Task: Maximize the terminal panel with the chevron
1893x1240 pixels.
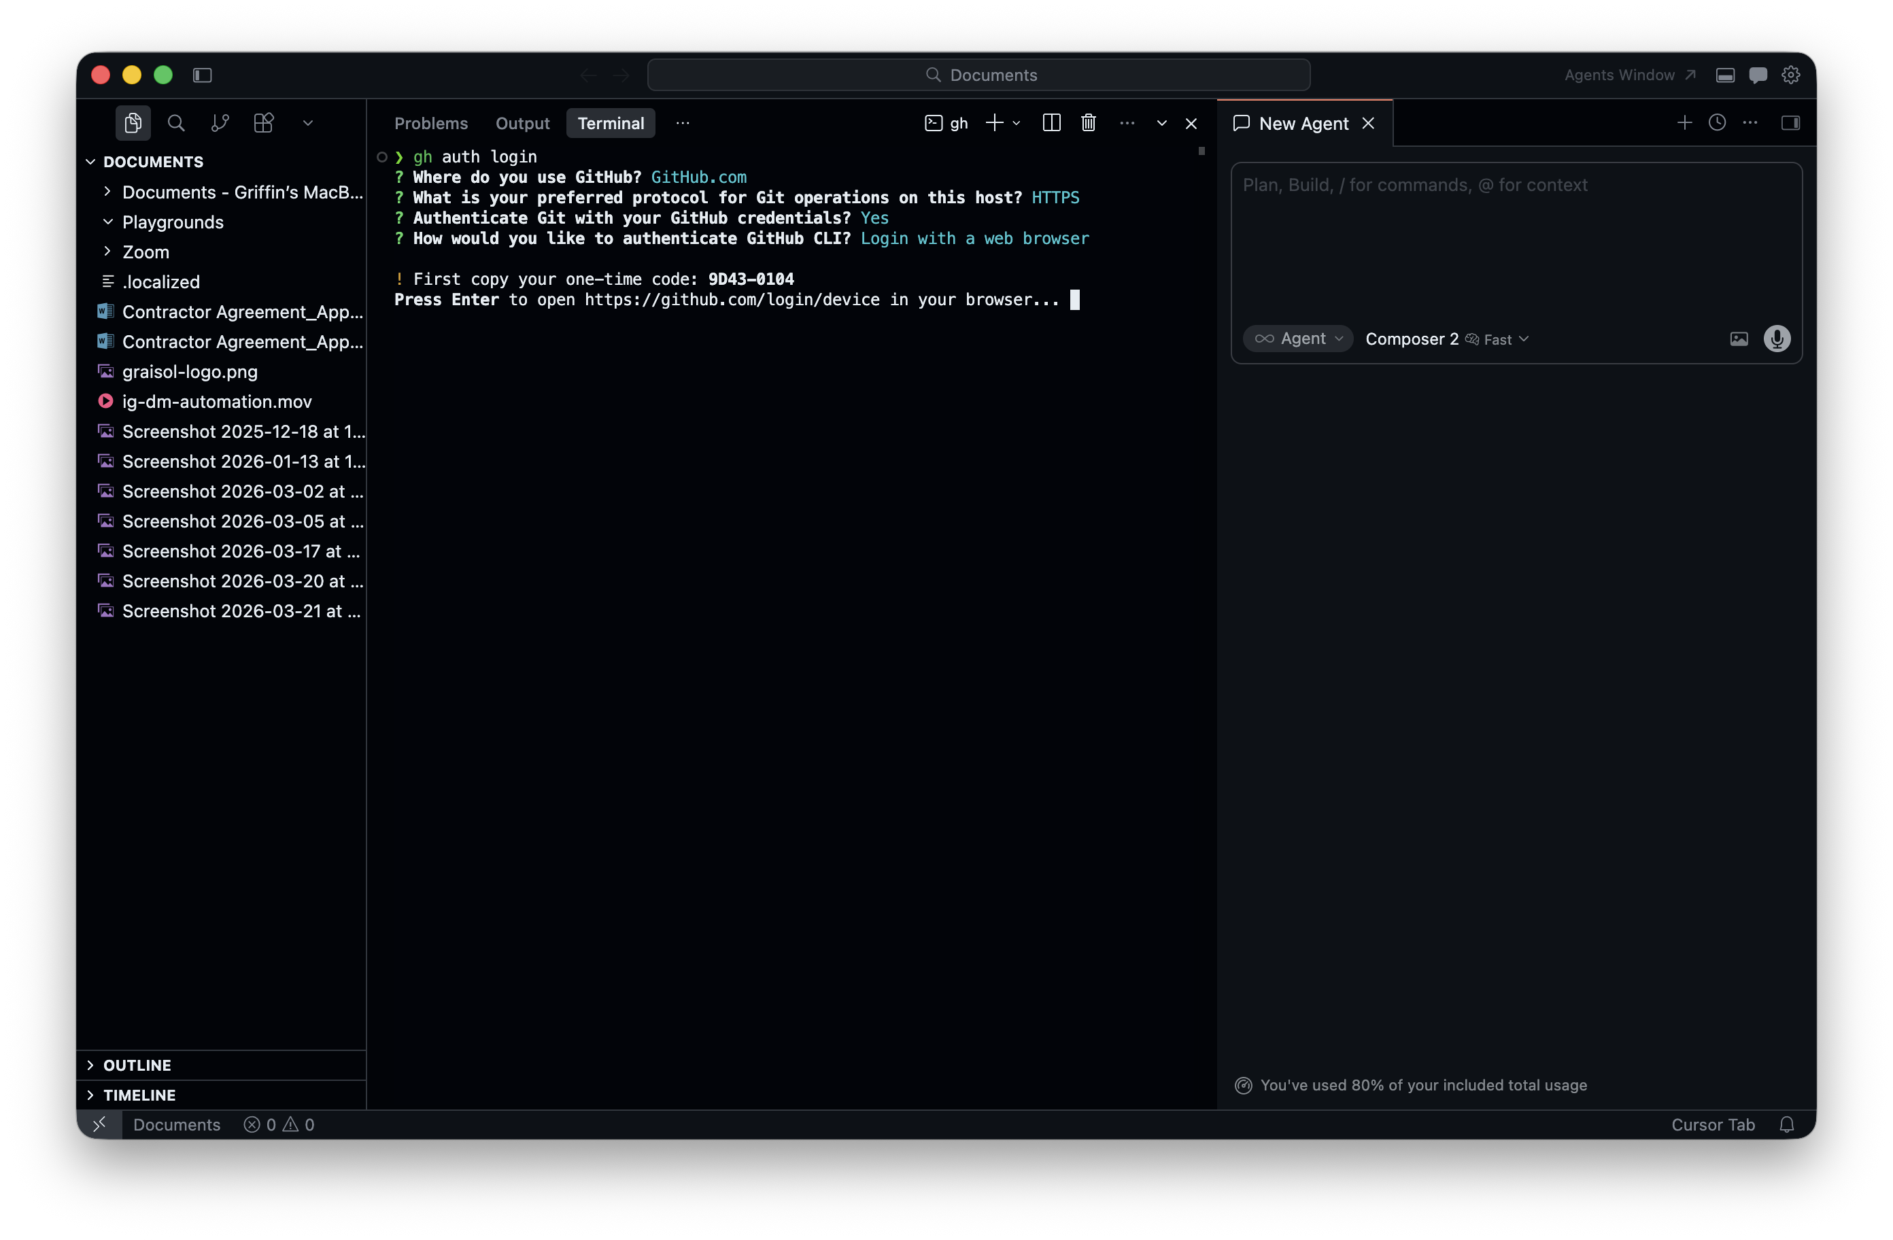Action: coord(1161,123)
